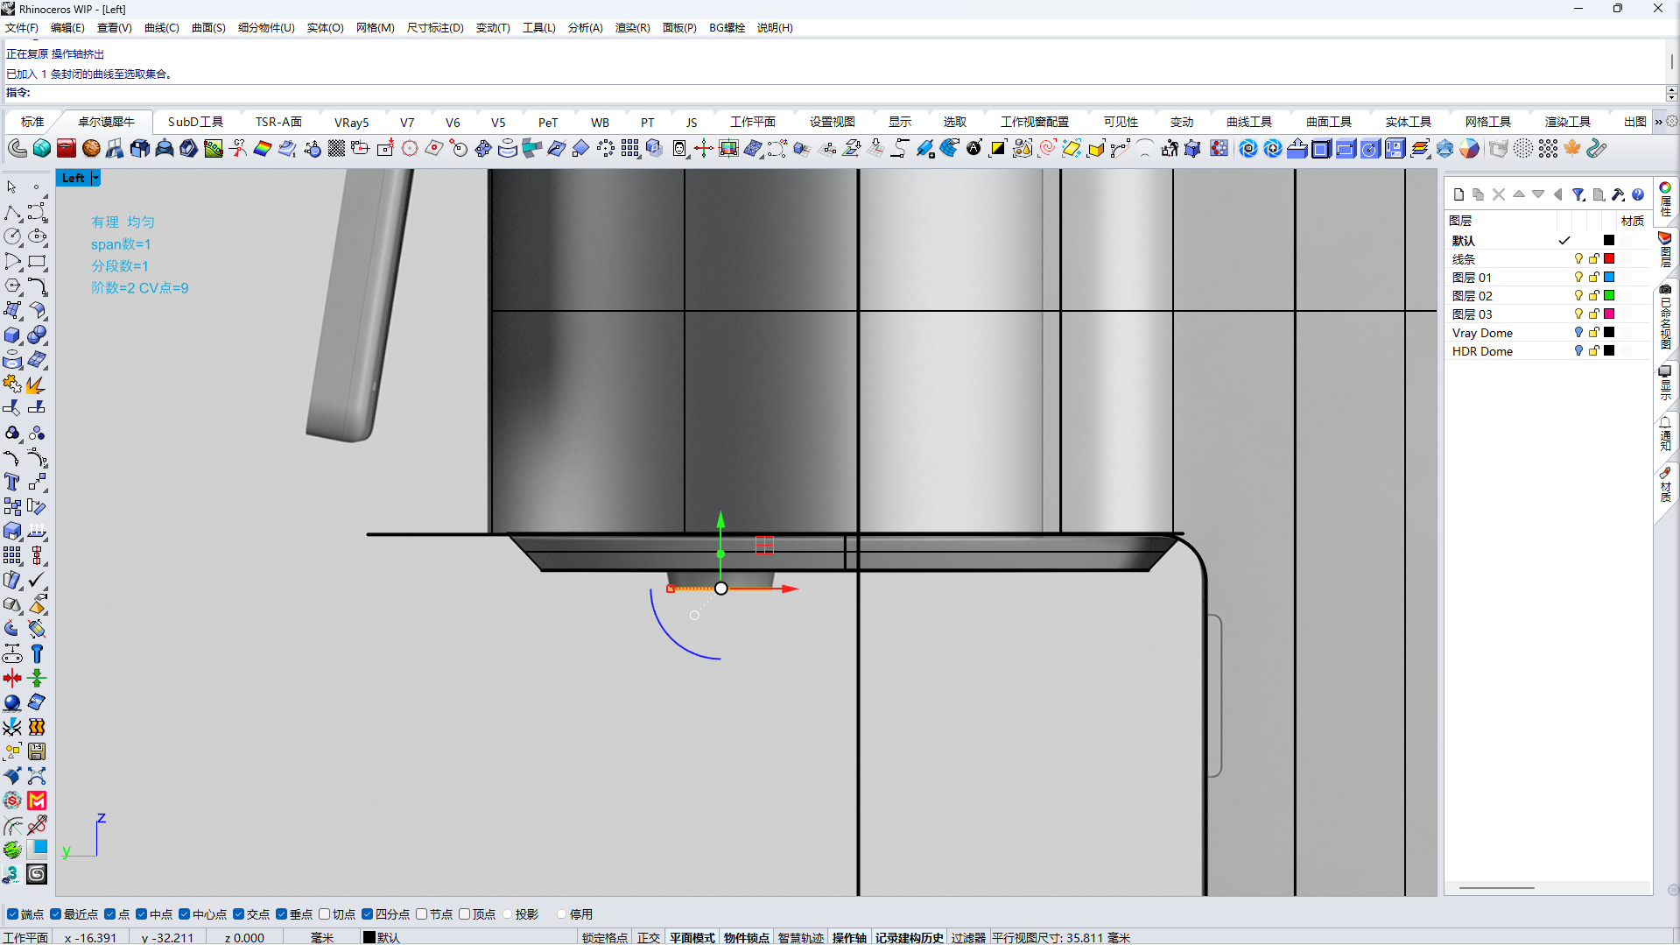Change the blue color of 图层 01
The height and width of the screenshot is (945, 1680).
click(1609, 278)
